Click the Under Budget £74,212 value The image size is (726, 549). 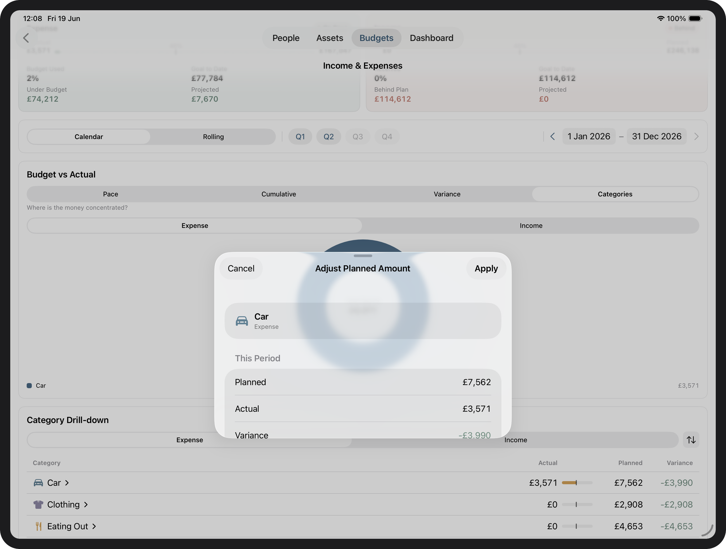pos(43,99)
